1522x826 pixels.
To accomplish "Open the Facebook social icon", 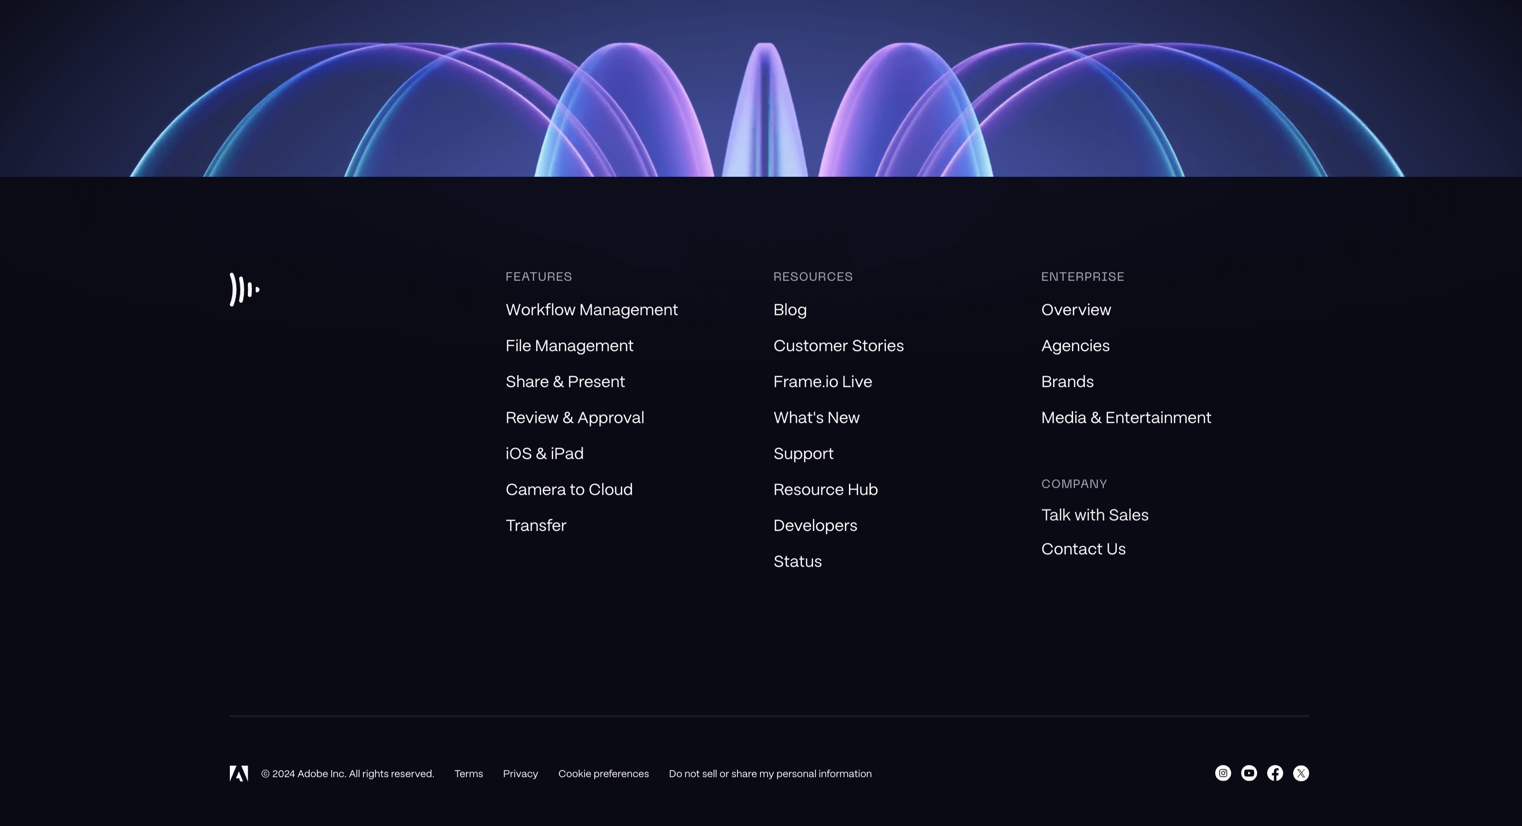I will tap(1275, 773).
